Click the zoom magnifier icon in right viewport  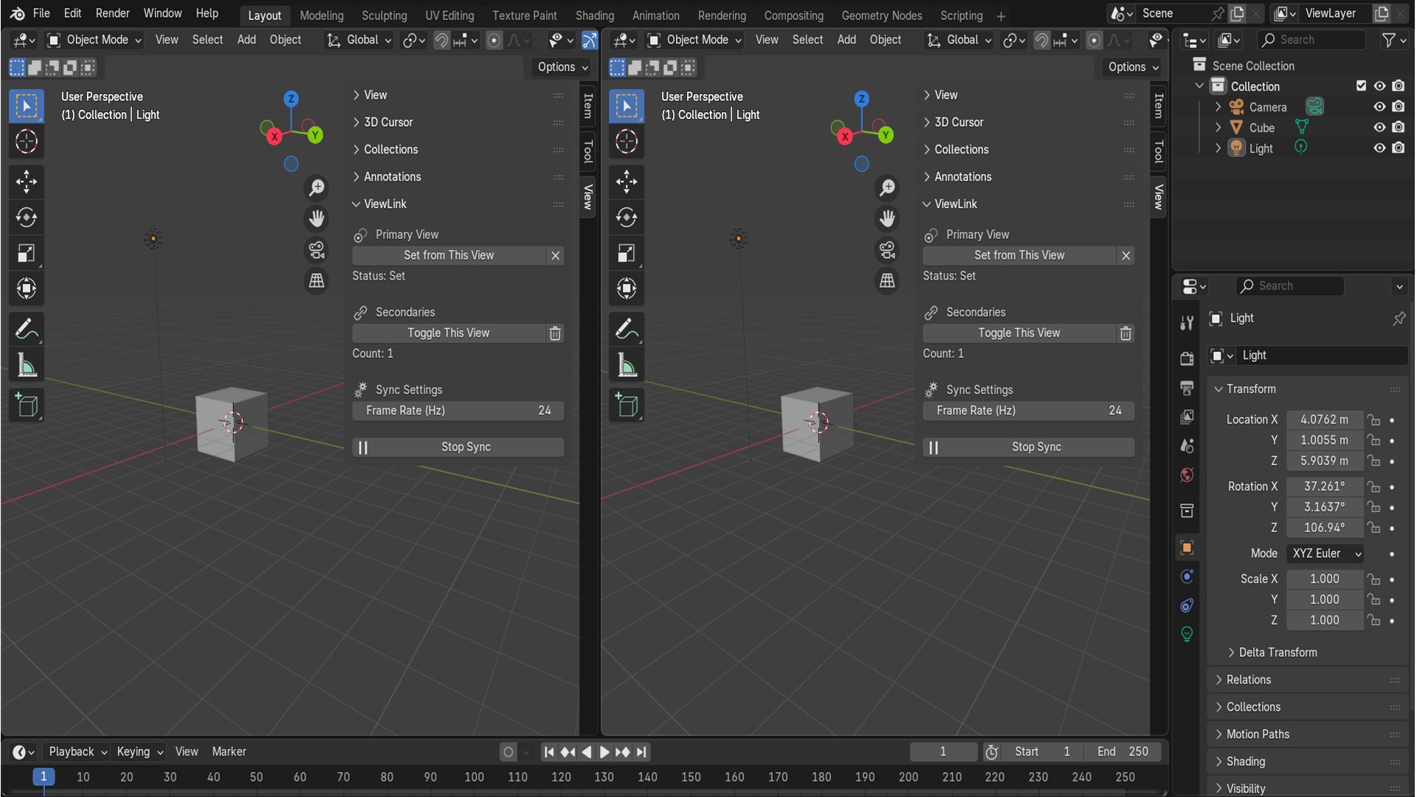tap(887, 187)
